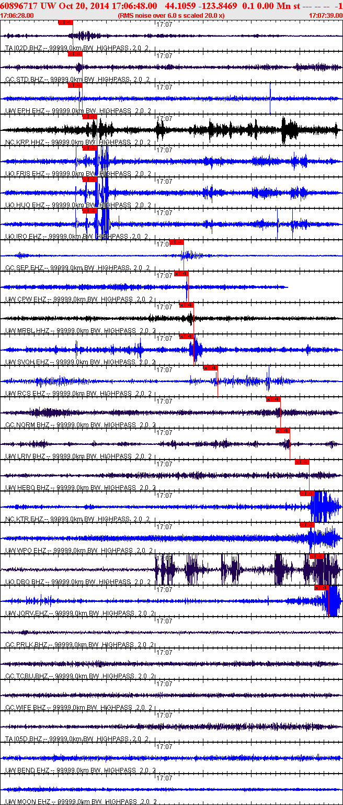
Task: Select the pick marker on UW EPH trace
Action: pyautogui.click(x=75, y=85)
